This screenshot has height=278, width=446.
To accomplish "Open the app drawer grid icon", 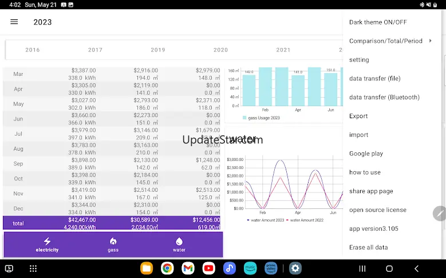I will click(33, 268).
